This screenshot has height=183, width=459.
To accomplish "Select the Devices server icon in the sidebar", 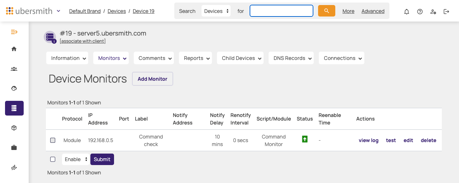I will click(14, 108).
